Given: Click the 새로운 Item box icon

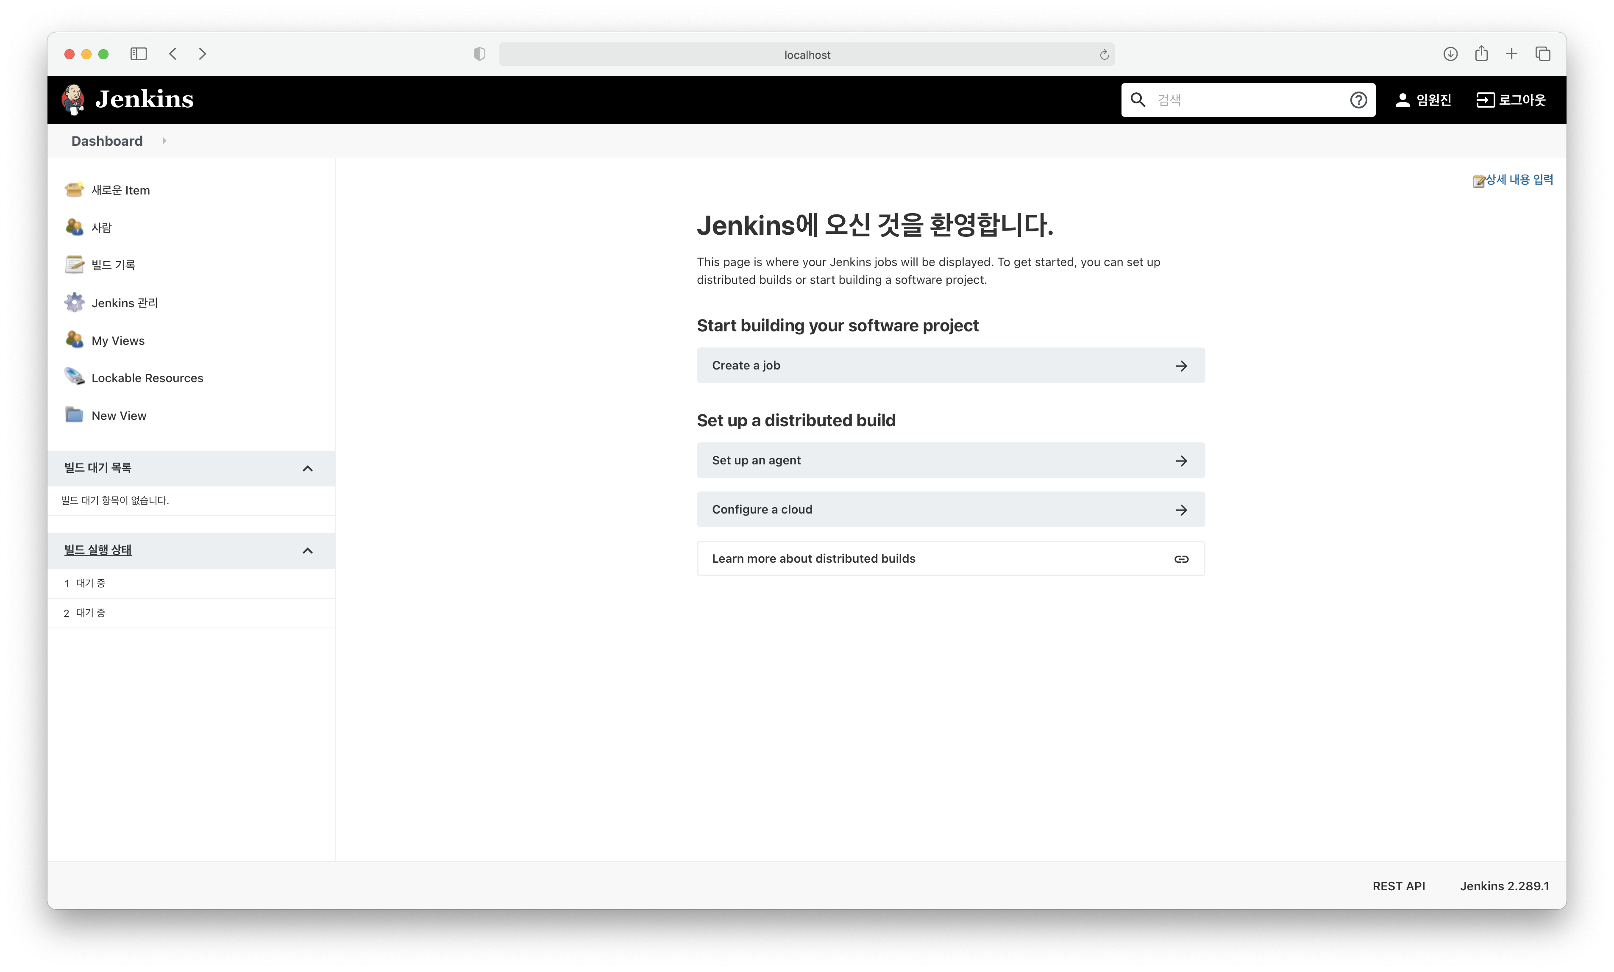Looking at the screenshot, I should 74,190.
